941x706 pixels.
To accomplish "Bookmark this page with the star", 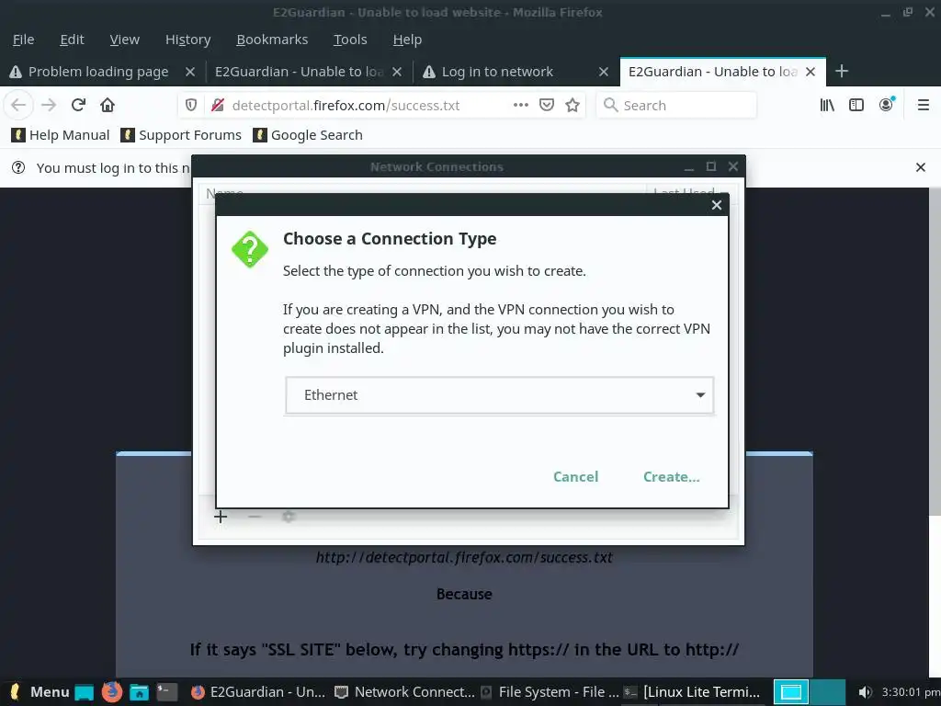I will [x=573, y=105].
